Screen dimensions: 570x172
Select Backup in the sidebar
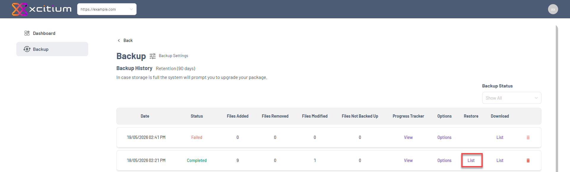click(52, 49)
